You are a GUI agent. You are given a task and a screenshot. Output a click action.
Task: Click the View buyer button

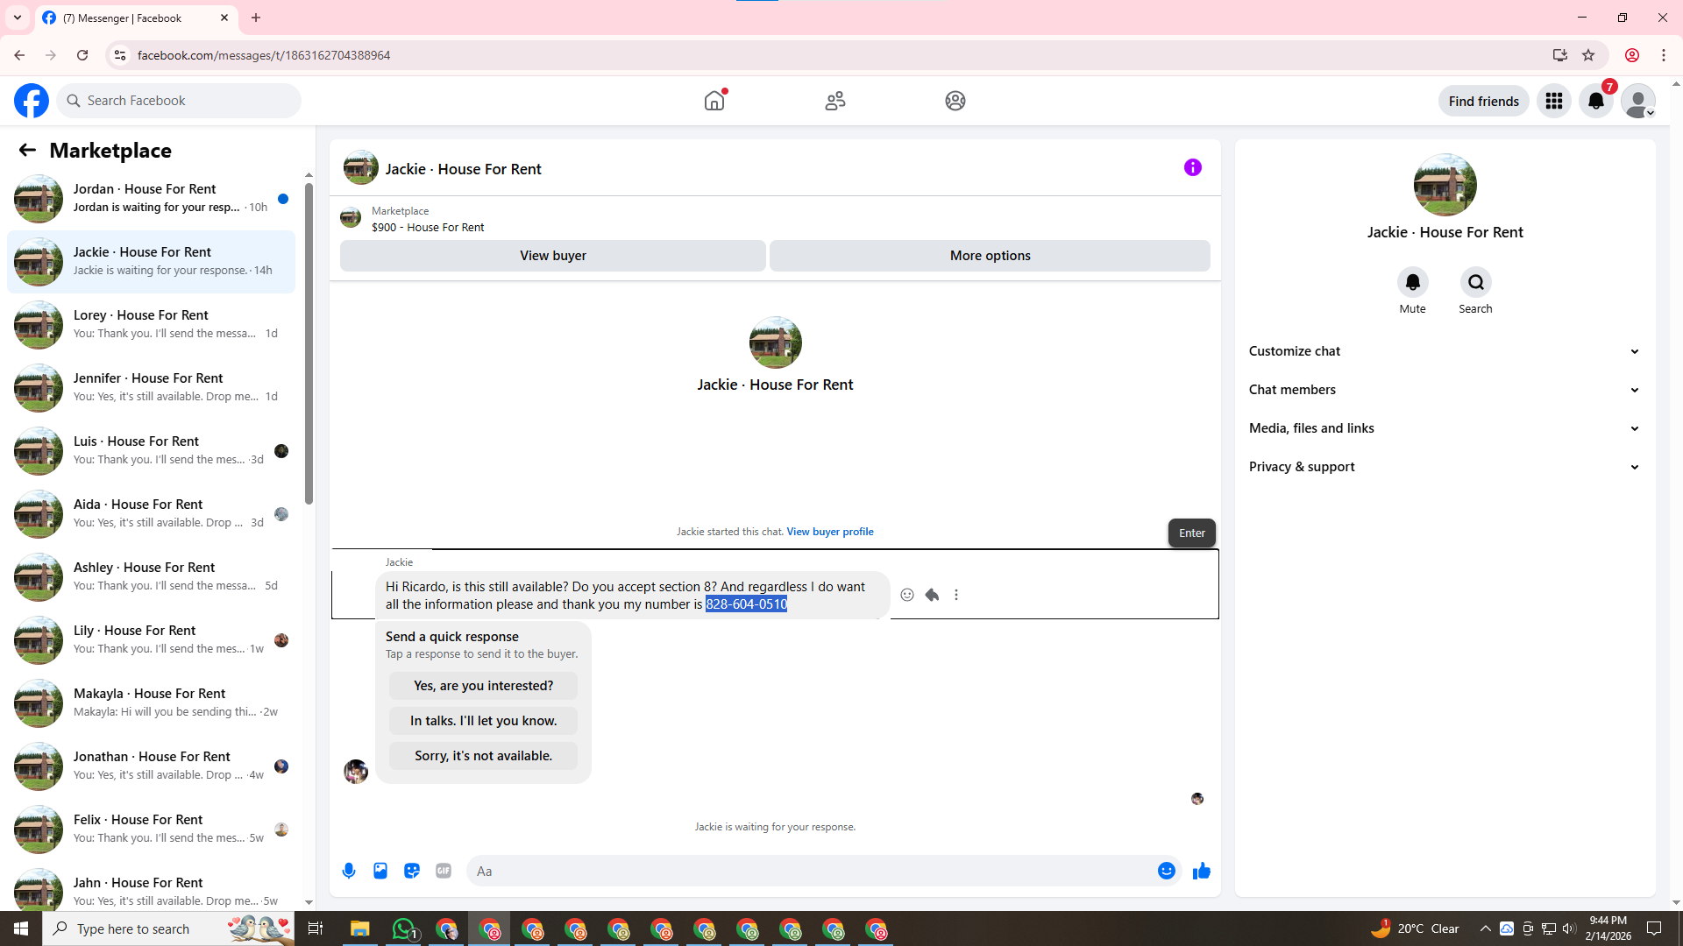(552, 256)
